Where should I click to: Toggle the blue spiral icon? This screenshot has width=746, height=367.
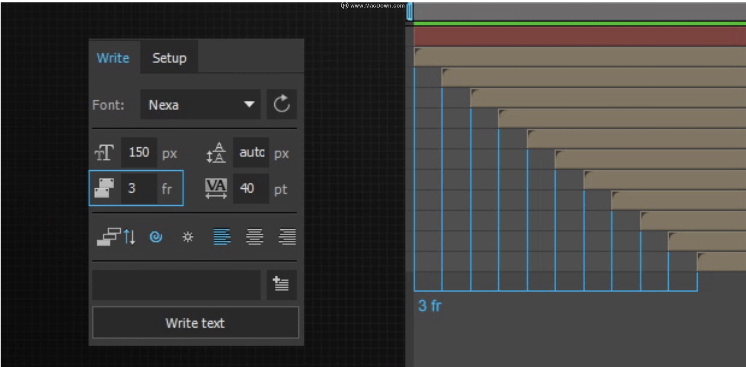pos(156,237)
